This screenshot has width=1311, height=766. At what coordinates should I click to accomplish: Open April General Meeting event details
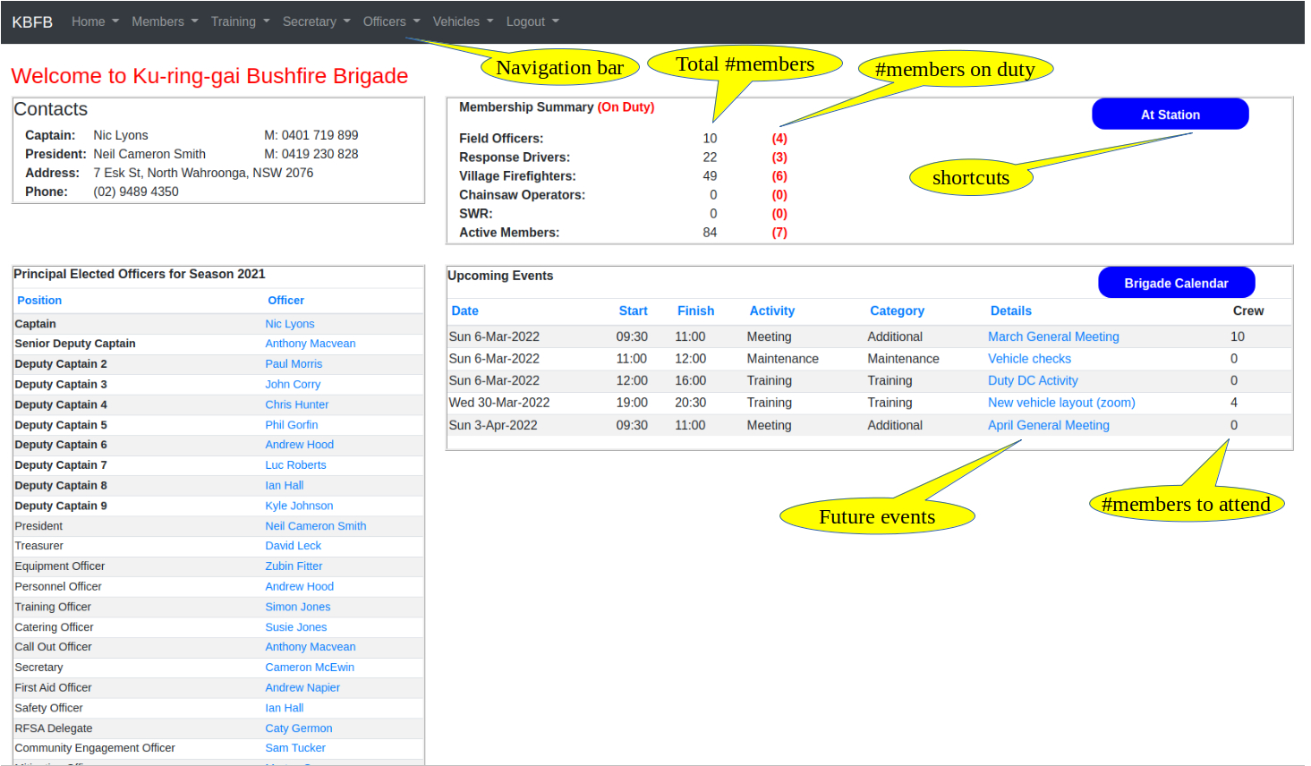click(1048, 425)
